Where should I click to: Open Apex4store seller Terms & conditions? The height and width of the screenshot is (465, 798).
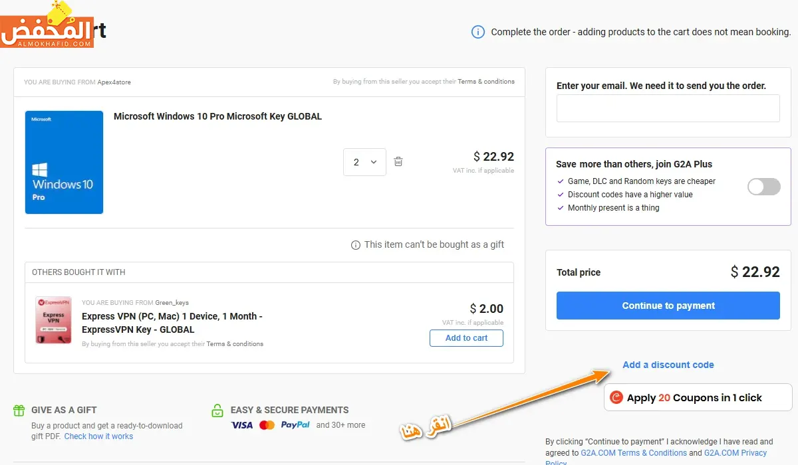485,82
